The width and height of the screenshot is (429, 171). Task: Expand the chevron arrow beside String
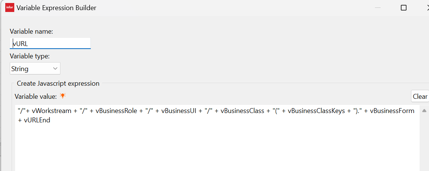click(55, 68)
